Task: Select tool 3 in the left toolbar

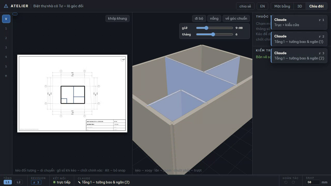Action: (x=6, y=48)
